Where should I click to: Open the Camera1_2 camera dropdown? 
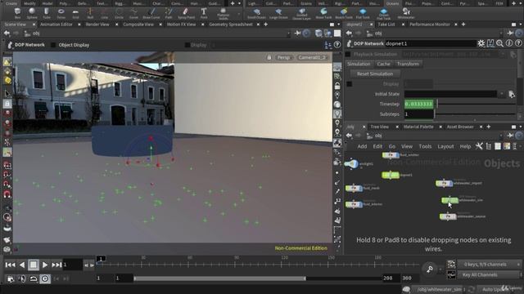(313, 57)
